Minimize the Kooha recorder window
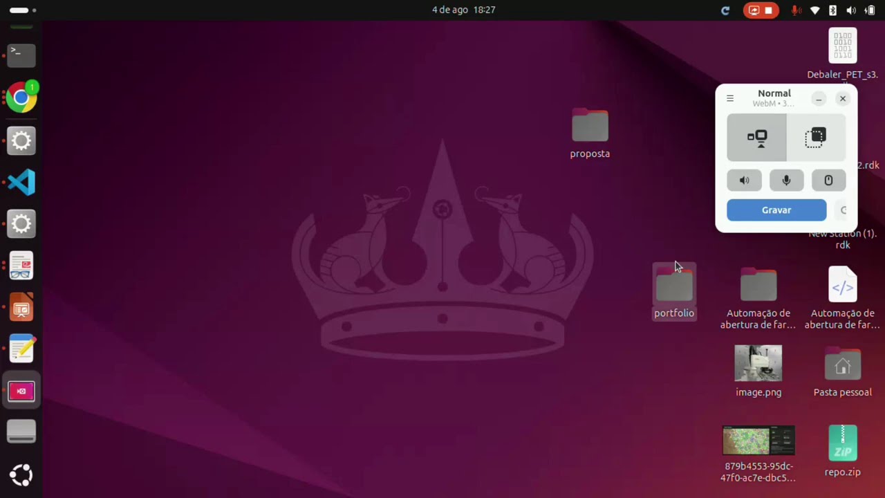 (x=819, y=99)
